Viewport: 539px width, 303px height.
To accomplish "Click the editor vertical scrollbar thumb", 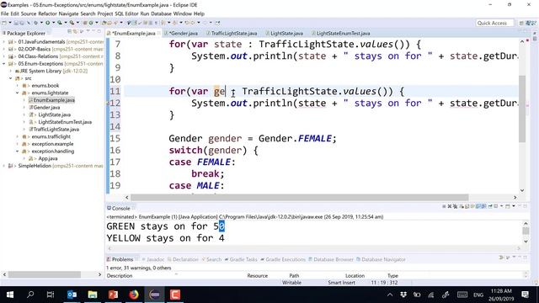I will pyautogui.click(x=522, y=109).
